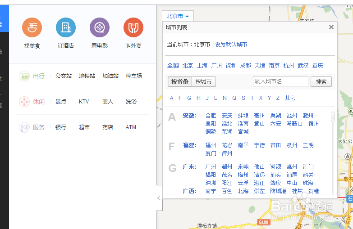Screen dimensions: 353x229
Task: Click 设为默认城市 link
Action: click(231, 45)
